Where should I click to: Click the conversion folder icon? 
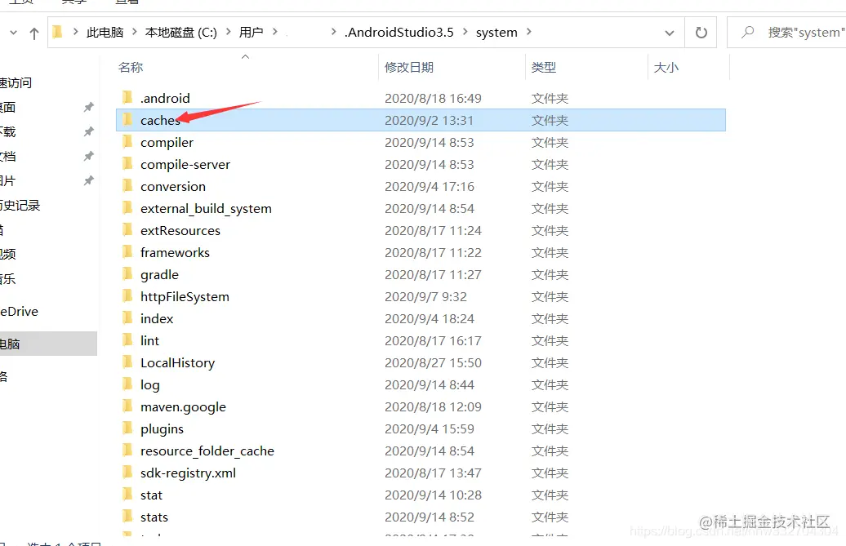127,186
